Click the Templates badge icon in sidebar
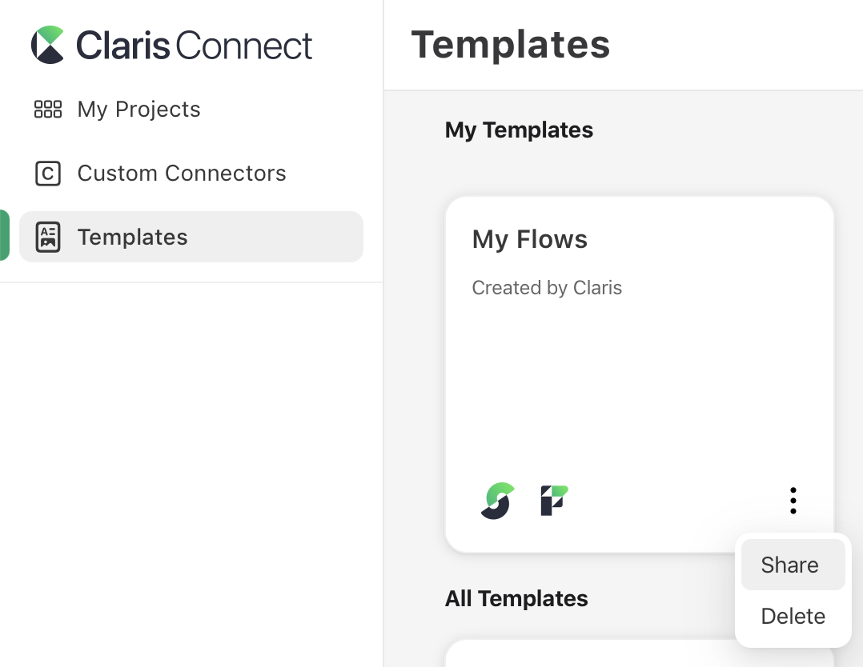 (x=47, y=236)
